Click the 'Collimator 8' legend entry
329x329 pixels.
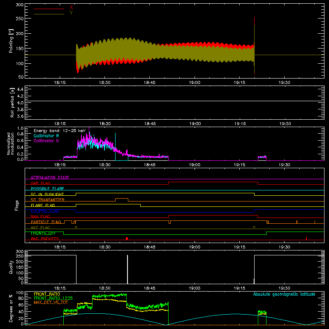coord(46,136)
